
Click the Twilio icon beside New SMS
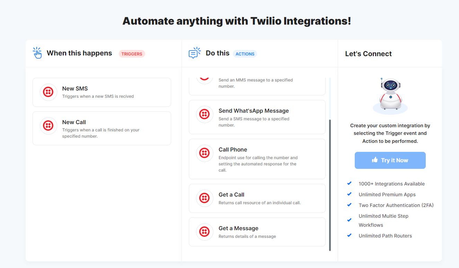(48, 92)
